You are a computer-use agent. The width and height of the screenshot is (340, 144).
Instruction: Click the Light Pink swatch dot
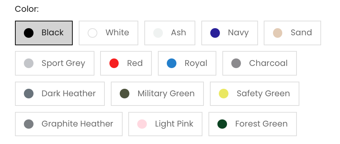142,124
